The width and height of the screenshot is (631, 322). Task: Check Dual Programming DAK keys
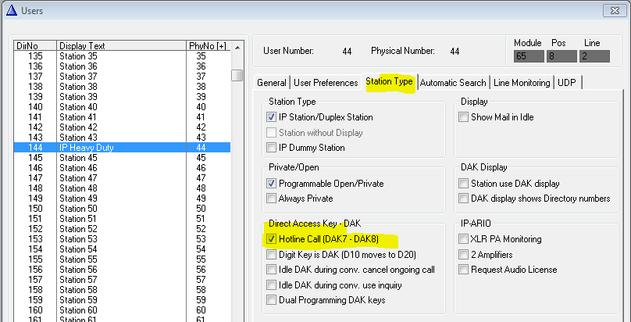pos(272,300)
